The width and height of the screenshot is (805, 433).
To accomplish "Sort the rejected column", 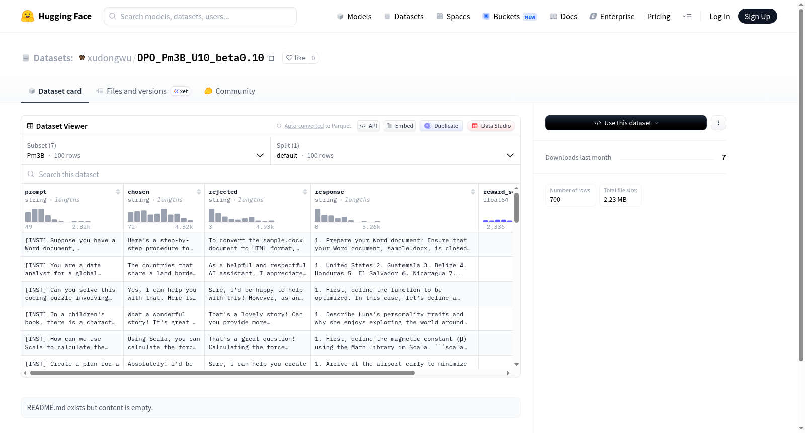I will pyautogui.click(x=305, y=192).
